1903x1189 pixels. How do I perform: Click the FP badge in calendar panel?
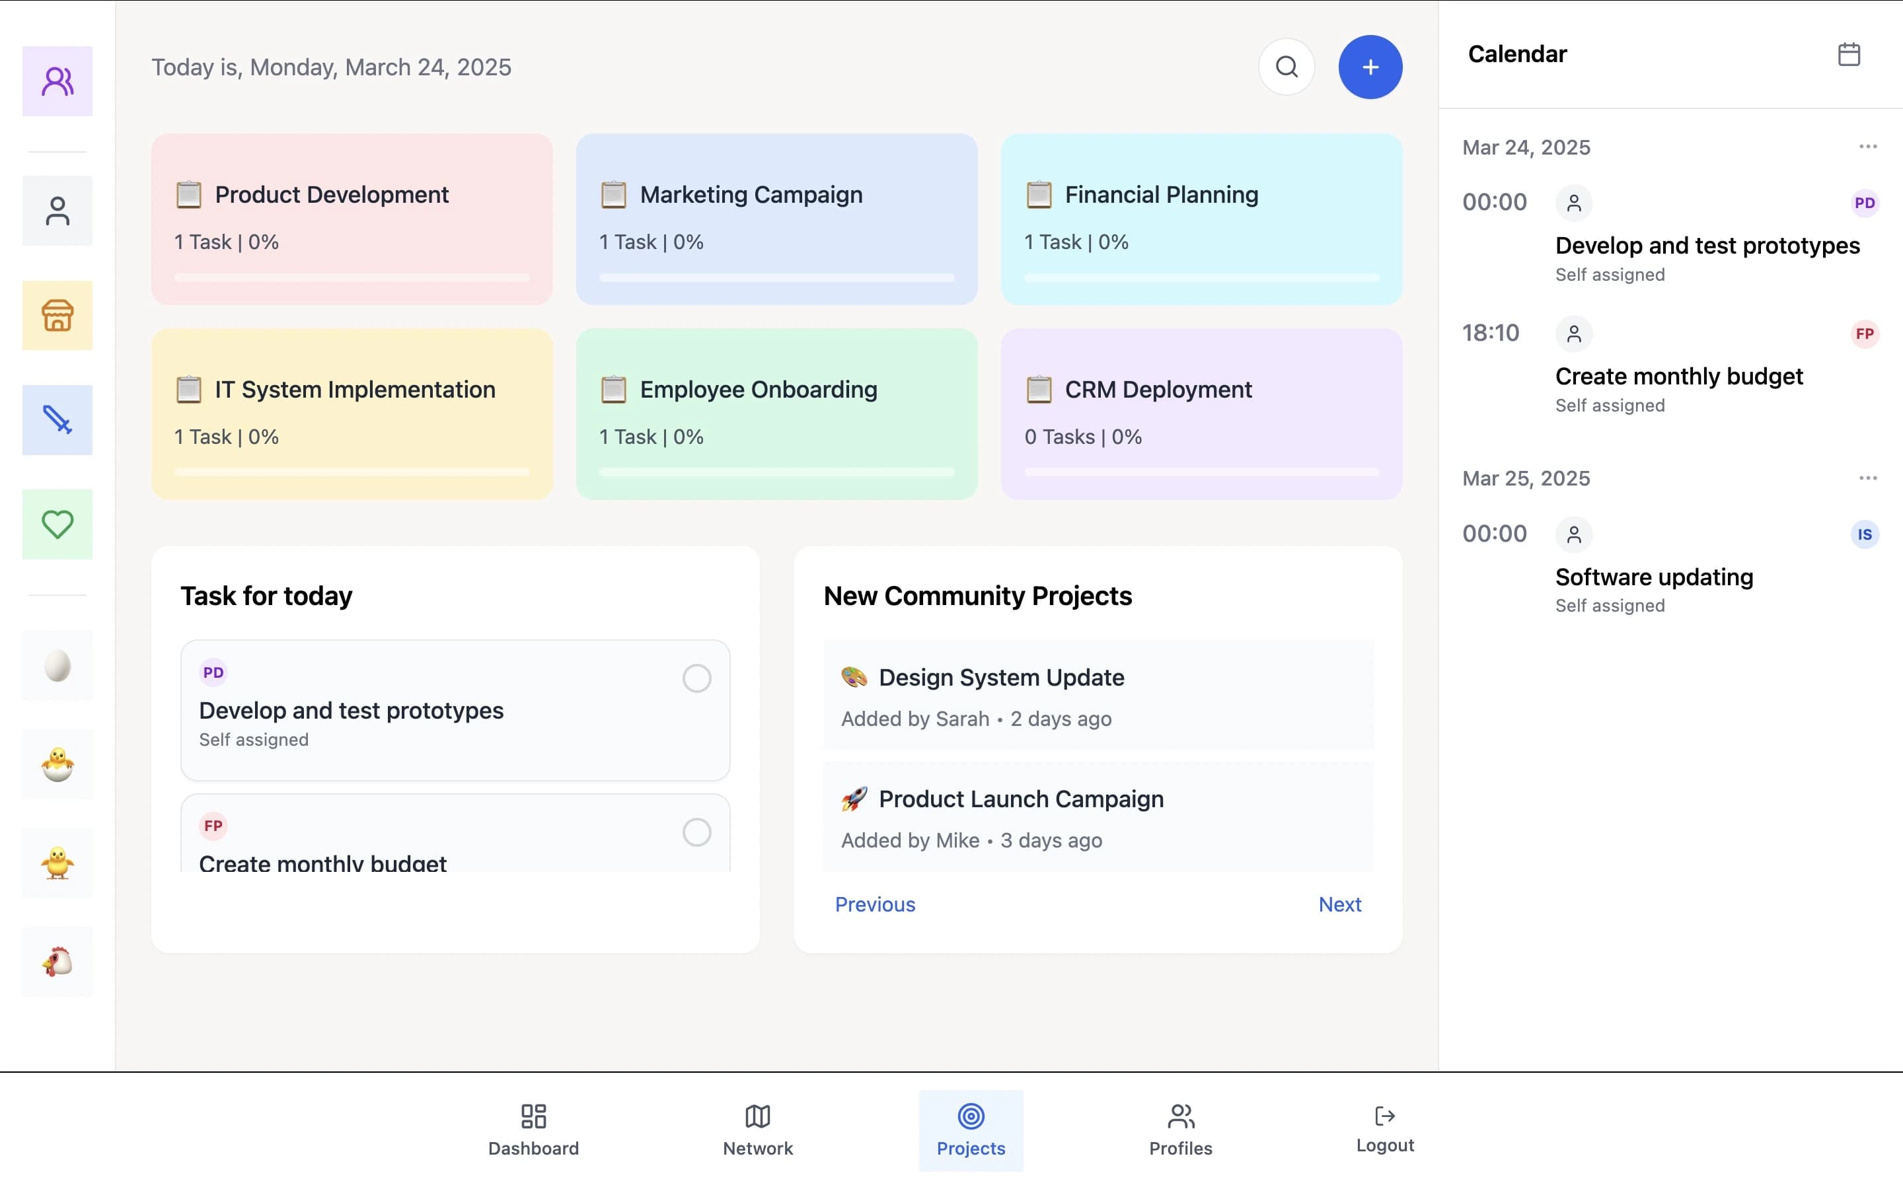1865,334
